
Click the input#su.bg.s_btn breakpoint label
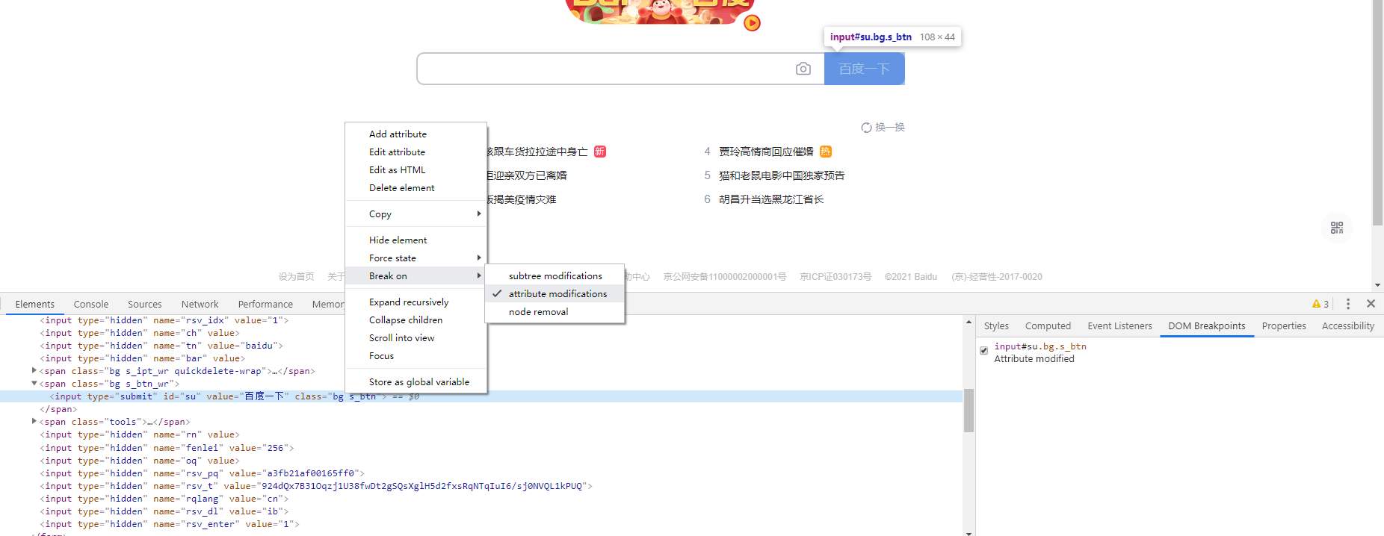[x=1040, y=346]
